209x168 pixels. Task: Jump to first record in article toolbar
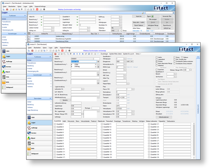click(x=74, y=54)
